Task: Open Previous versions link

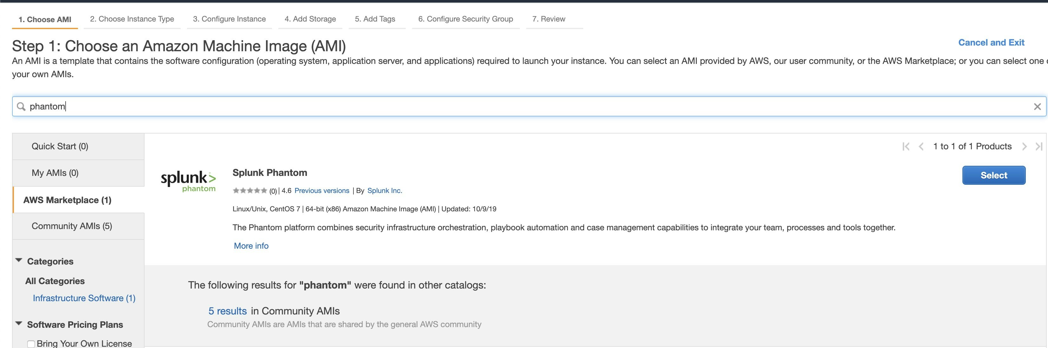Action: (322, 190)
